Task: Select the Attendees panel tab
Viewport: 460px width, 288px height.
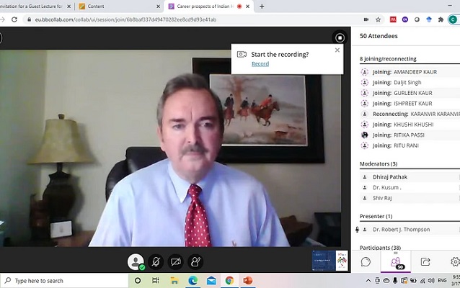Action: [x=395, y=262]
